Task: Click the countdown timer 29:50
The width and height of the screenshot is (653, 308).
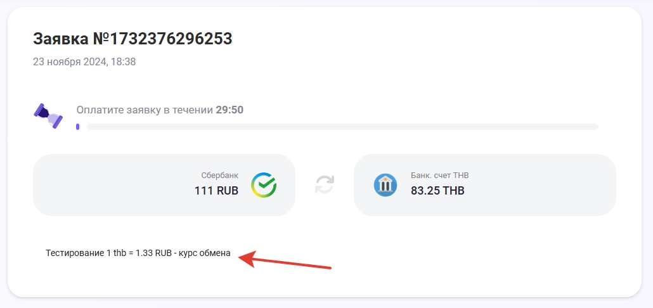Action: (230, 110)
